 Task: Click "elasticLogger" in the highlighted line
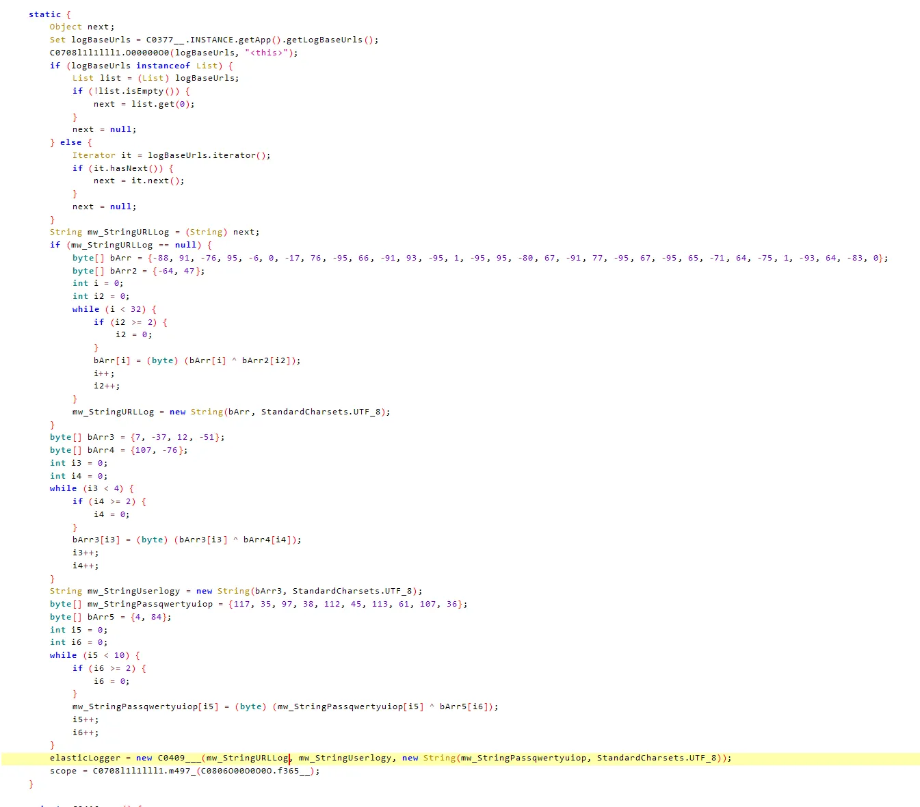(85, 758)
